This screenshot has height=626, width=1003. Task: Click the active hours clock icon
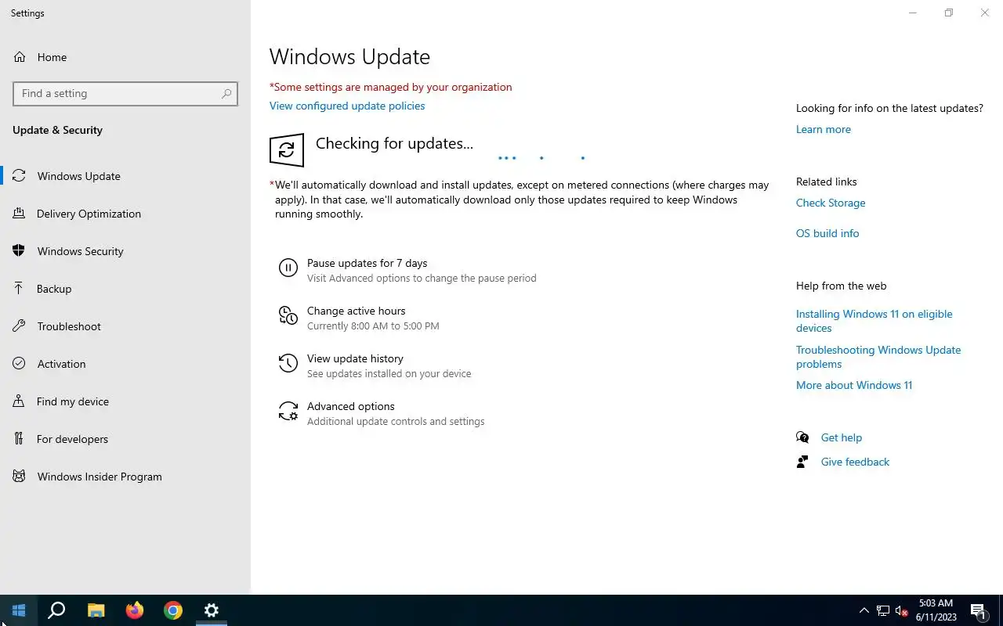click(288, 315)
